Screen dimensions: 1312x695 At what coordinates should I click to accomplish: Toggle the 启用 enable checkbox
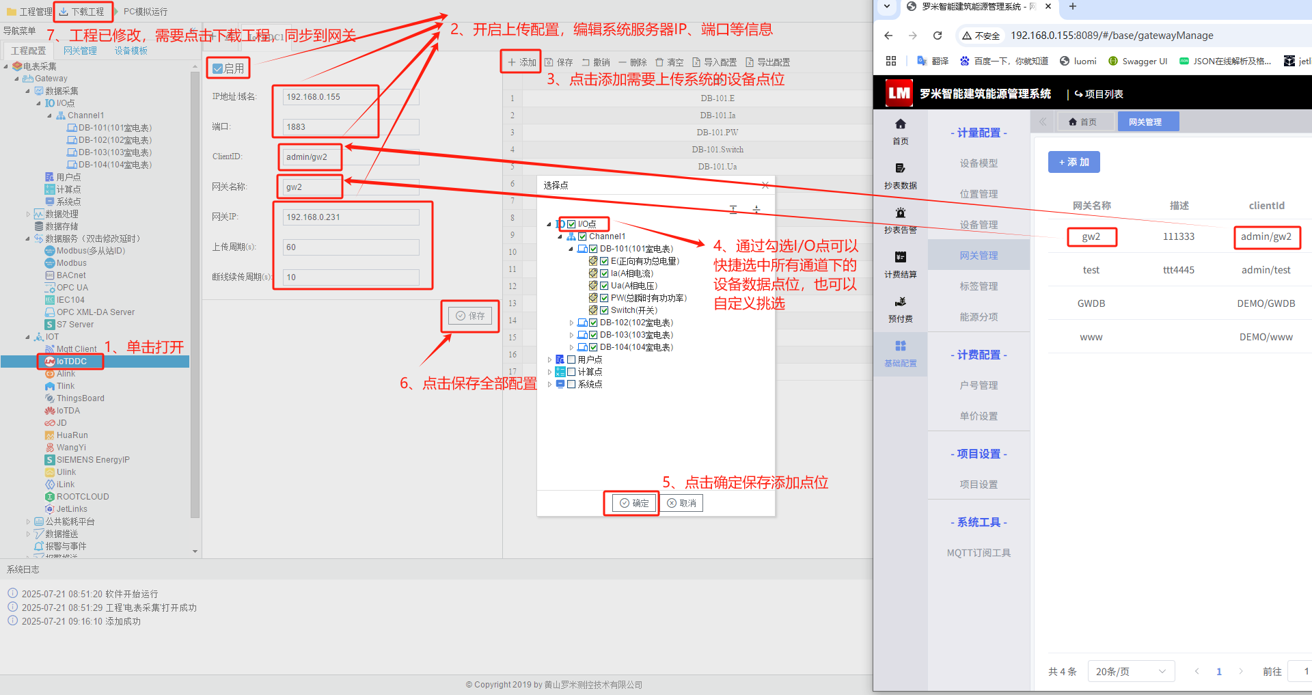(217, 68)
